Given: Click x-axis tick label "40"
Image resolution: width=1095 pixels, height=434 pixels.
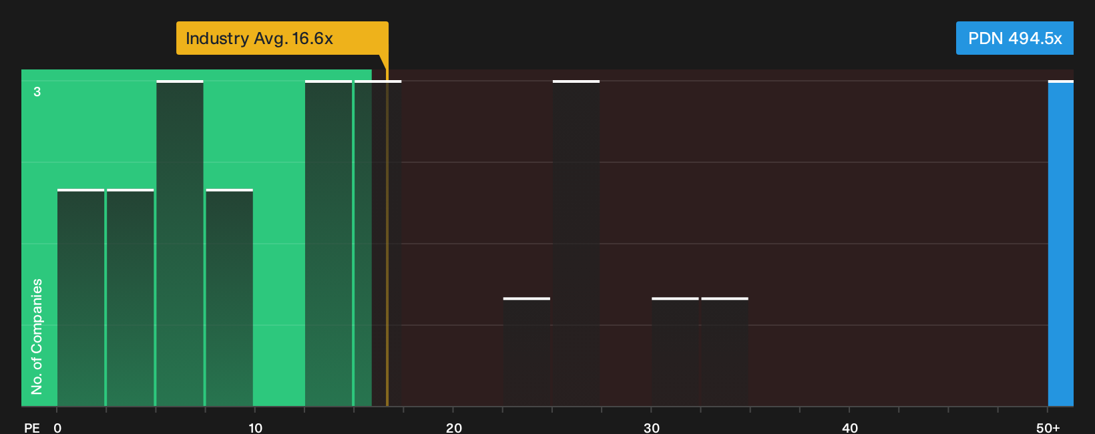Looking at the screenshot, I should [850, 427].
